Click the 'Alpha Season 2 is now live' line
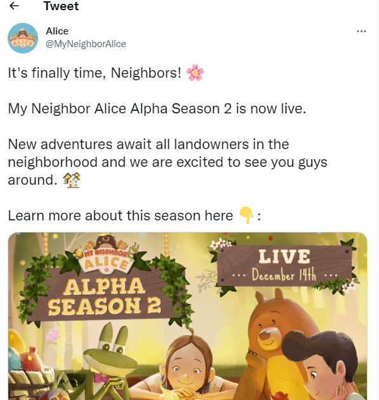This screenshot has width=379, height=400. point(157,109)
